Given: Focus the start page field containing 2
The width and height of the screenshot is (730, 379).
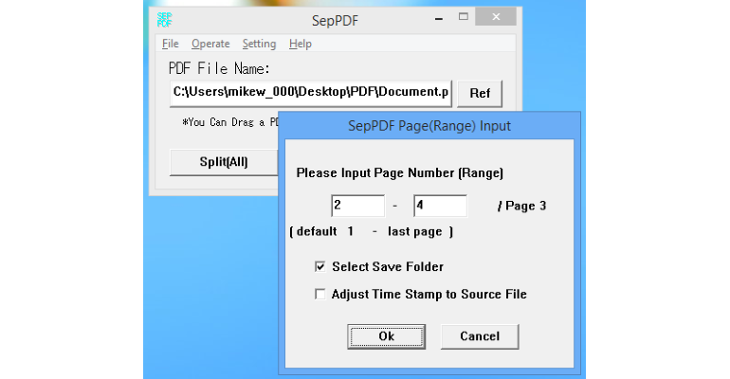Looking at the screenshot, I should coord(358,206).
